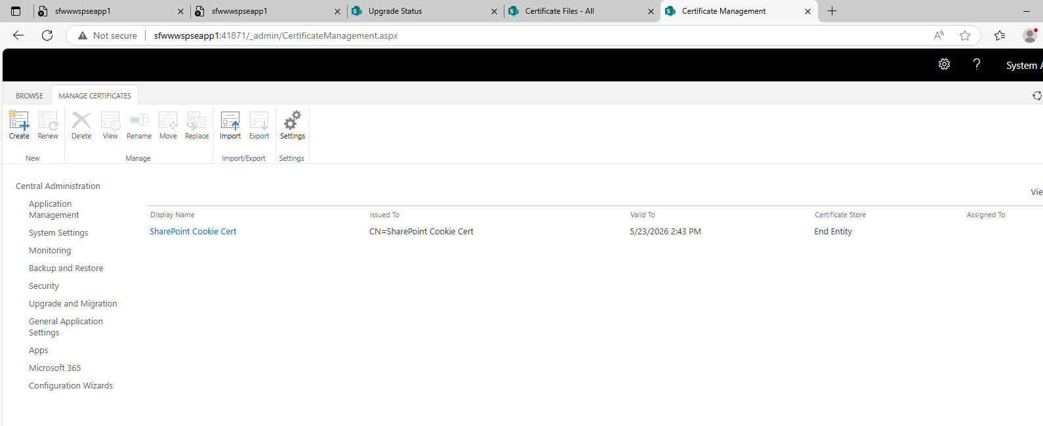This screenshot has height=426, width=1043.
Task: Click the browser back arrow
Action: coord(18,35)
